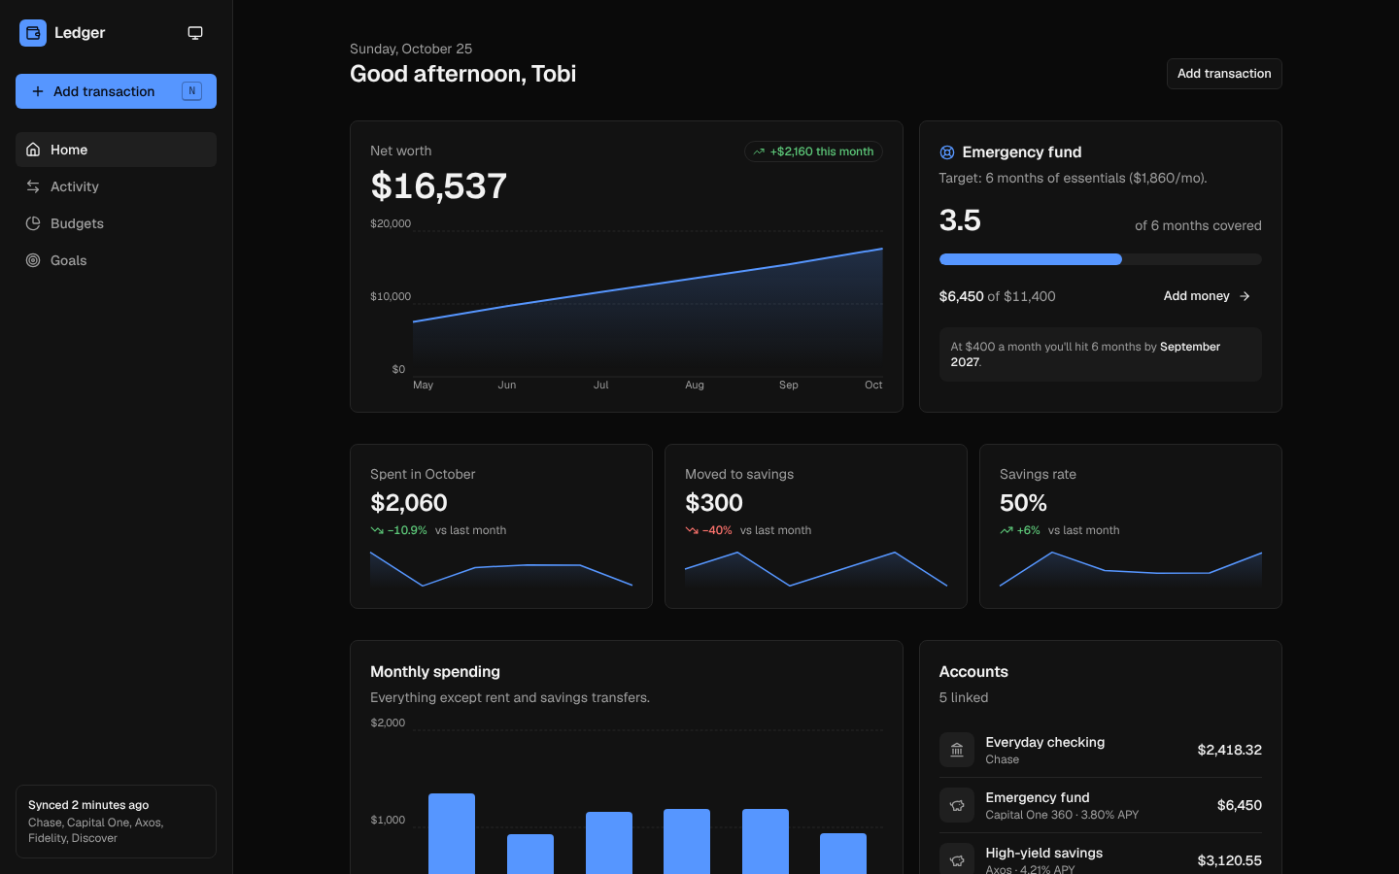Open the Activity page
Screen dimensions: 1399x874
[116, 186]
